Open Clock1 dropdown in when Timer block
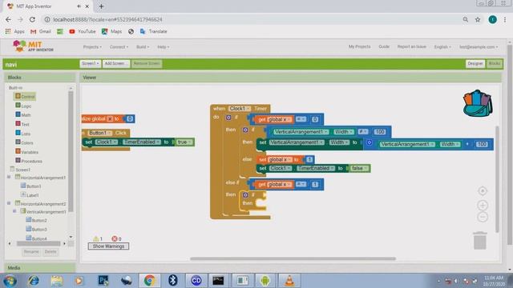 (x=240, y=109)
